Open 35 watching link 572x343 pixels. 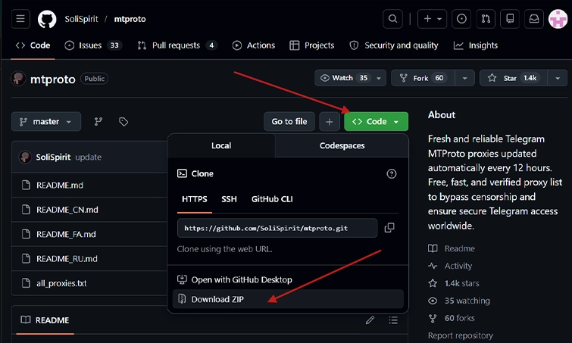click(459, 301)
